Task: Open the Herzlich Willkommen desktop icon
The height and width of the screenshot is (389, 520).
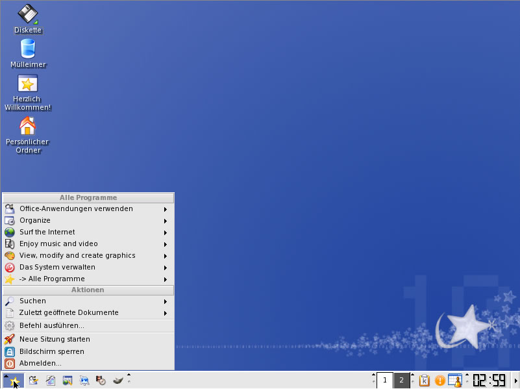Action: pyautogui.click(x=27, y=84)
